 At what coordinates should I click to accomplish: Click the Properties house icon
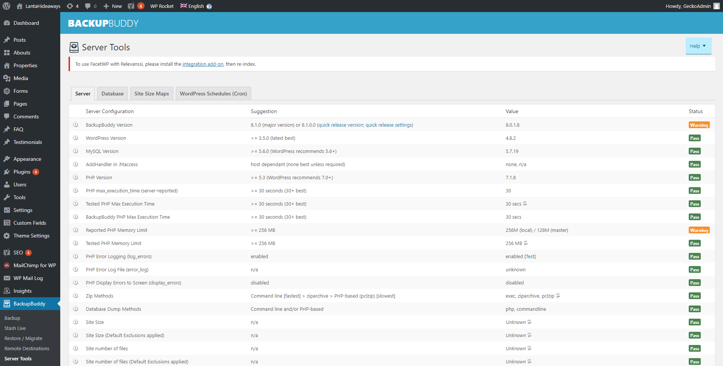point(7,65)
